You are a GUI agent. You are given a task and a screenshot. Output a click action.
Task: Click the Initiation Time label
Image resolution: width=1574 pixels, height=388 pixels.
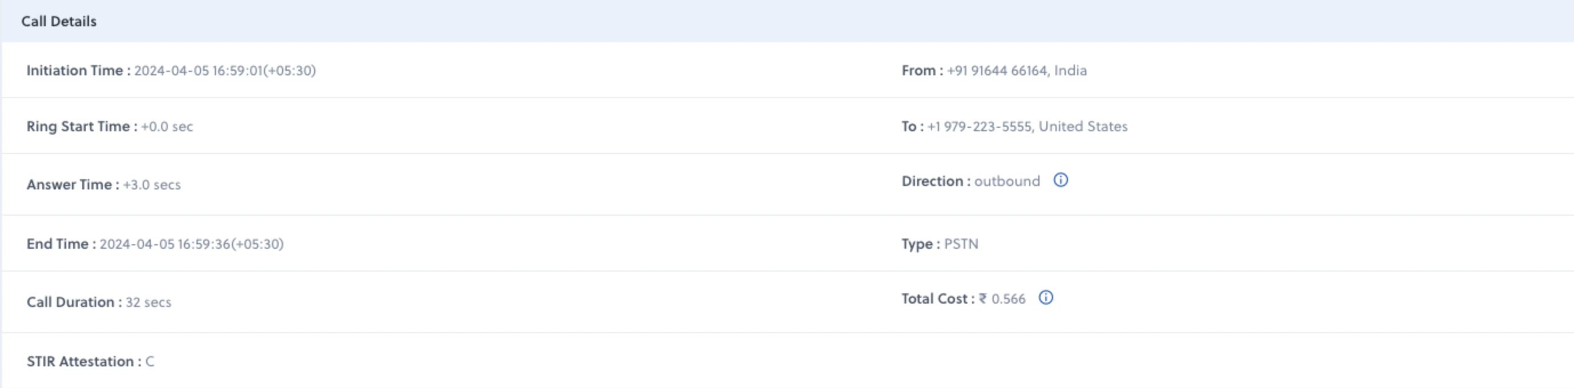tap(78, 71)
